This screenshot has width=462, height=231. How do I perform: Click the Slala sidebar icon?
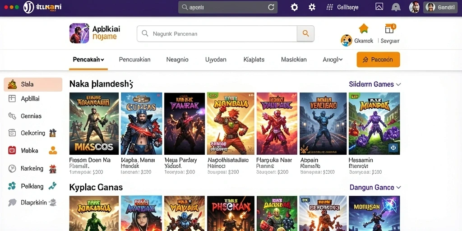click(12, 84)
